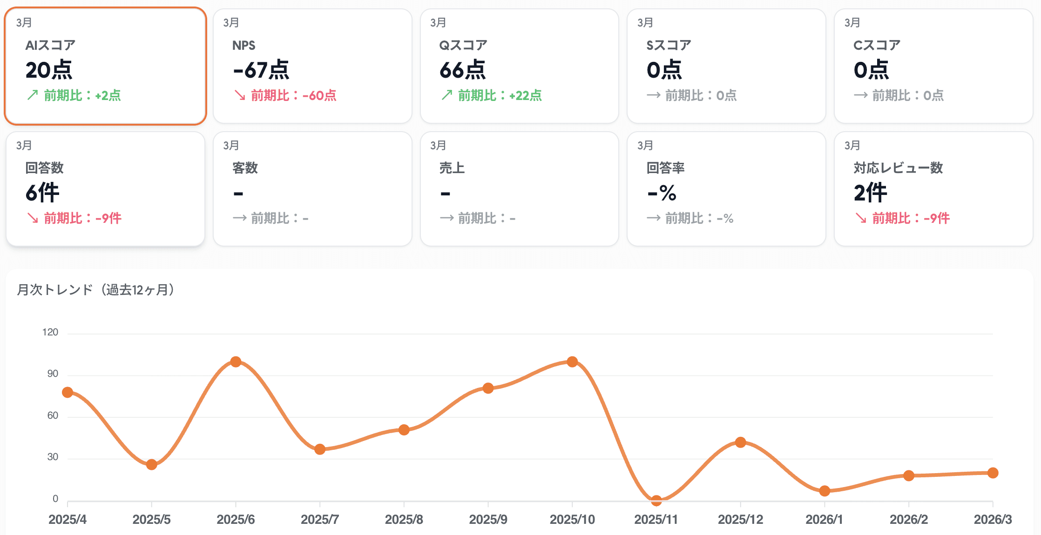Click the flat arrow in Sスコア card
Image resolution: width=1041 pixels, height=535 pixels.
click(653, 95)
